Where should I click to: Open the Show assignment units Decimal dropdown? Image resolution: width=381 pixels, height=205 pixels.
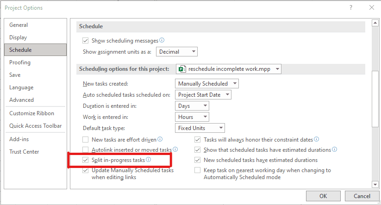tap(177, 52)
